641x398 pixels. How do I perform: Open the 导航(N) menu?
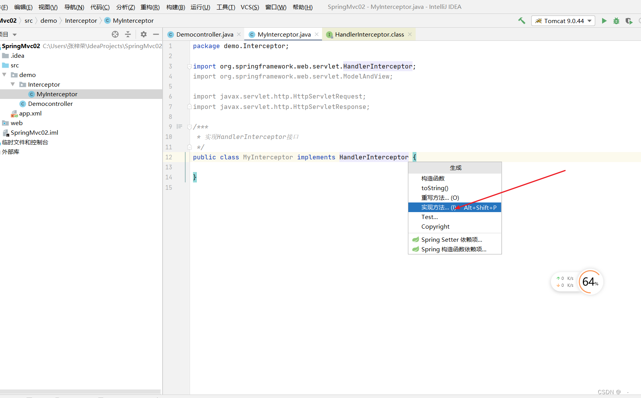point(74,7)
